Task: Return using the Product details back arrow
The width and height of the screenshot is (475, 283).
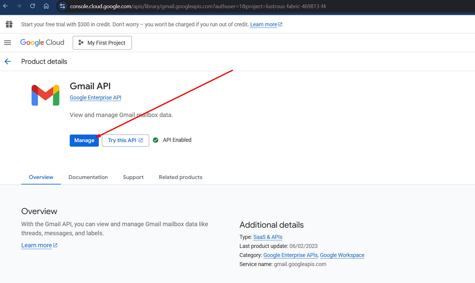Action: 8,62
